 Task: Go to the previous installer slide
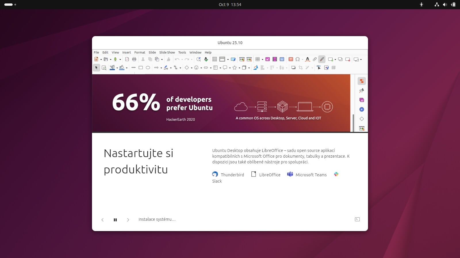point(102,220)
